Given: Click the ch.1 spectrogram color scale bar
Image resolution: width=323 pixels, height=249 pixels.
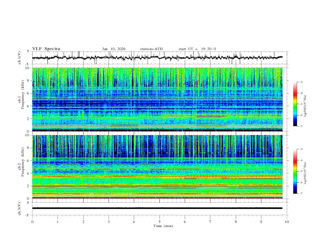Looking at the screenshot, I should [x=295, y=104].
